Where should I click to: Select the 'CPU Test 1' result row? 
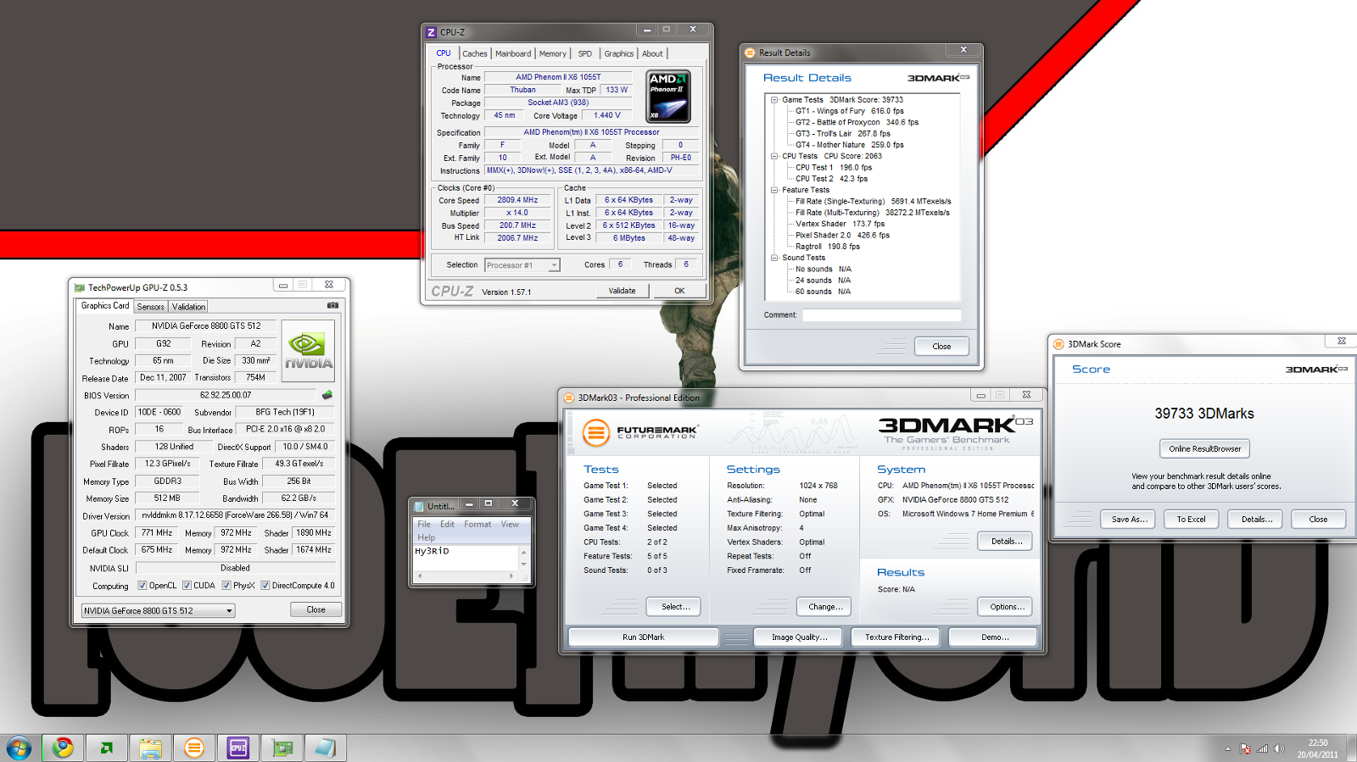point(834,168)
